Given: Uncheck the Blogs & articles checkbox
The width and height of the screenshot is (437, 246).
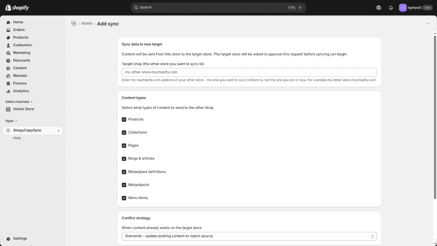Looking at the screenshot, I should pyautogui.click(x=124, y=159).
